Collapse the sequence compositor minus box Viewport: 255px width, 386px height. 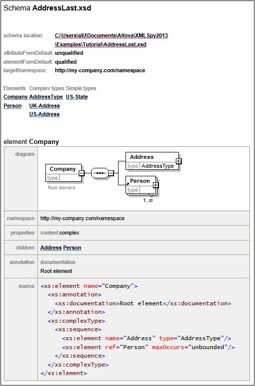pos(111,173)
